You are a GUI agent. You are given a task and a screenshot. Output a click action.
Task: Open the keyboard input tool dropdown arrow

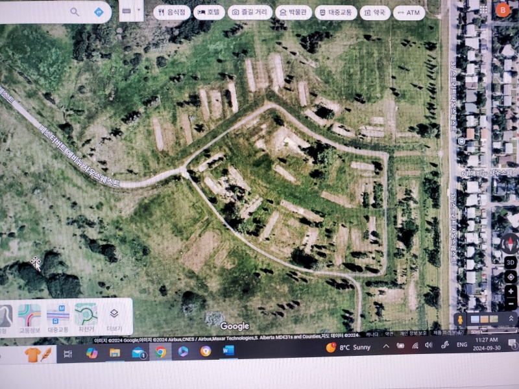[139, 11]
